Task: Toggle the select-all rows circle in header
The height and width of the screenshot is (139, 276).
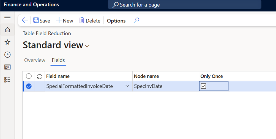Action: point(29,76)
